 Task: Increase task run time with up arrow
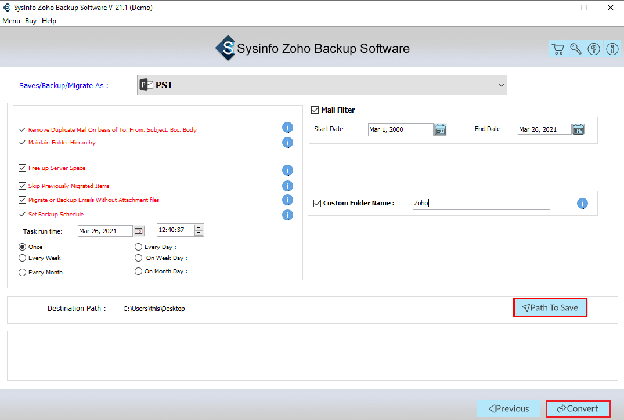point(199,227)
